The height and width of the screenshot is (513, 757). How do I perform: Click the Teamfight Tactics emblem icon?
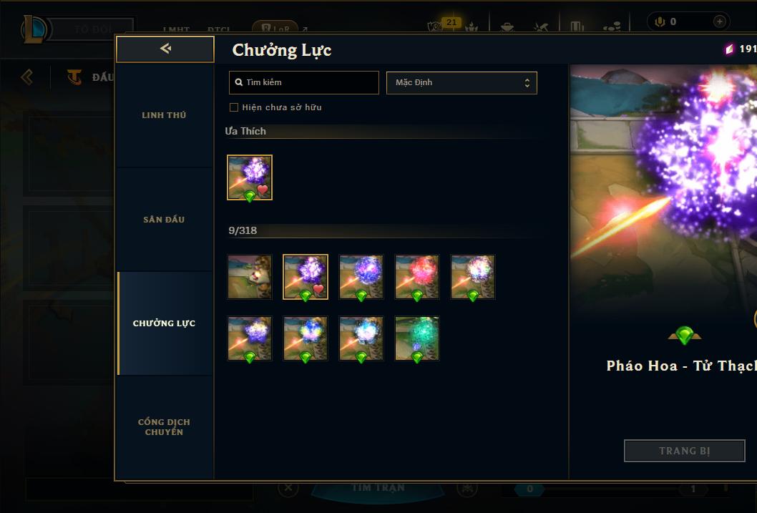74,77
